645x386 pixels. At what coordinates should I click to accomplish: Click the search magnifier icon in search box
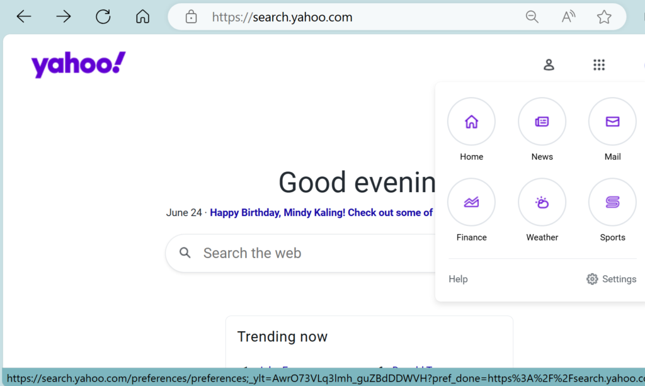point(185,253)
